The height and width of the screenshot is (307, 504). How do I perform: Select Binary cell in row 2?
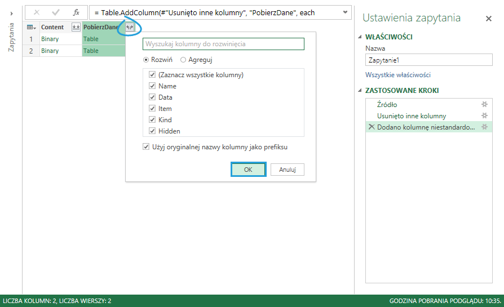pyautogui.click(x=61, y=51)
